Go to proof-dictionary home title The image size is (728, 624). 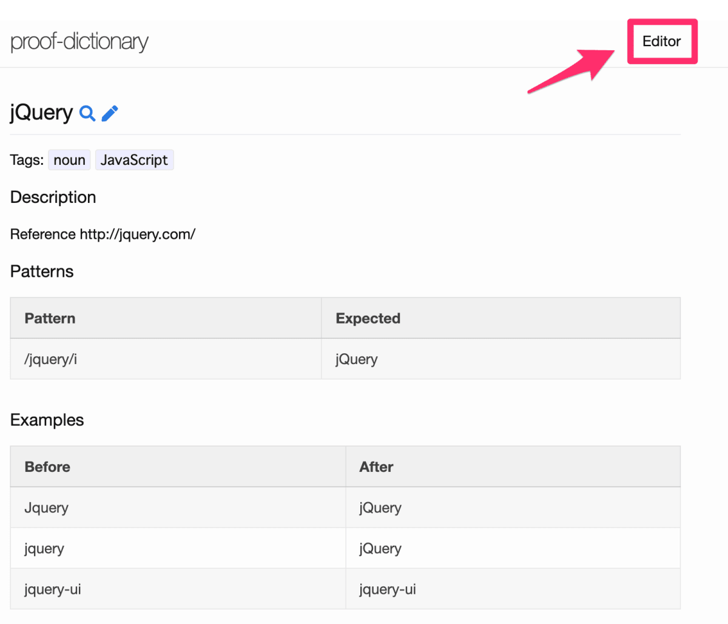click(x=79, y=42)
